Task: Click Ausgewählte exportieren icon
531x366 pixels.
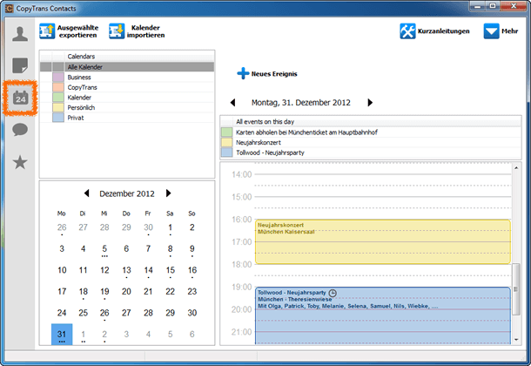Action: point(47,31)
